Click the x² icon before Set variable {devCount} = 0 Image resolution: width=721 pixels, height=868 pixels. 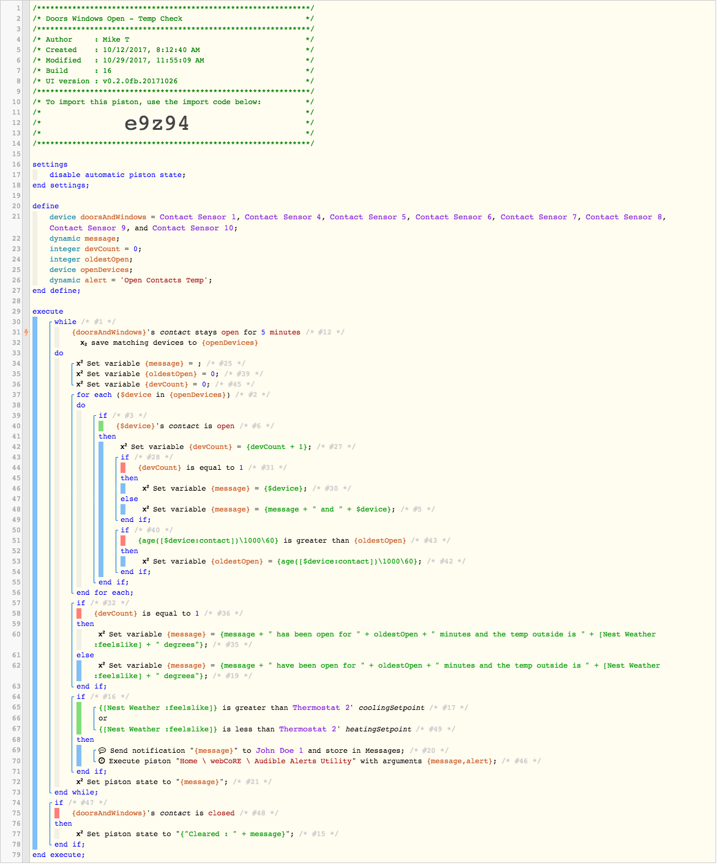[x=80, y=384]
